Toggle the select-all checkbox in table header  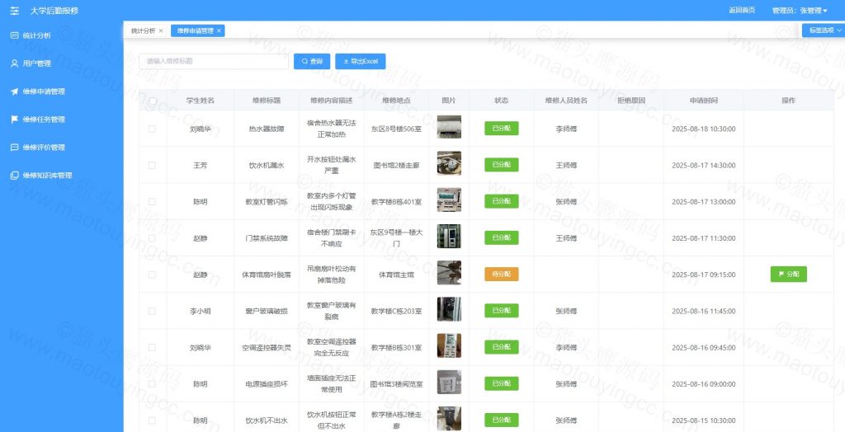(153, 101)
